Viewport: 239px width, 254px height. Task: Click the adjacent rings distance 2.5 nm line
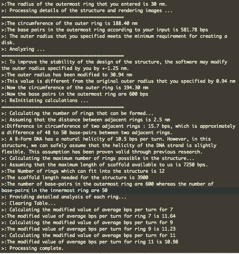click(x=87, y=120)
